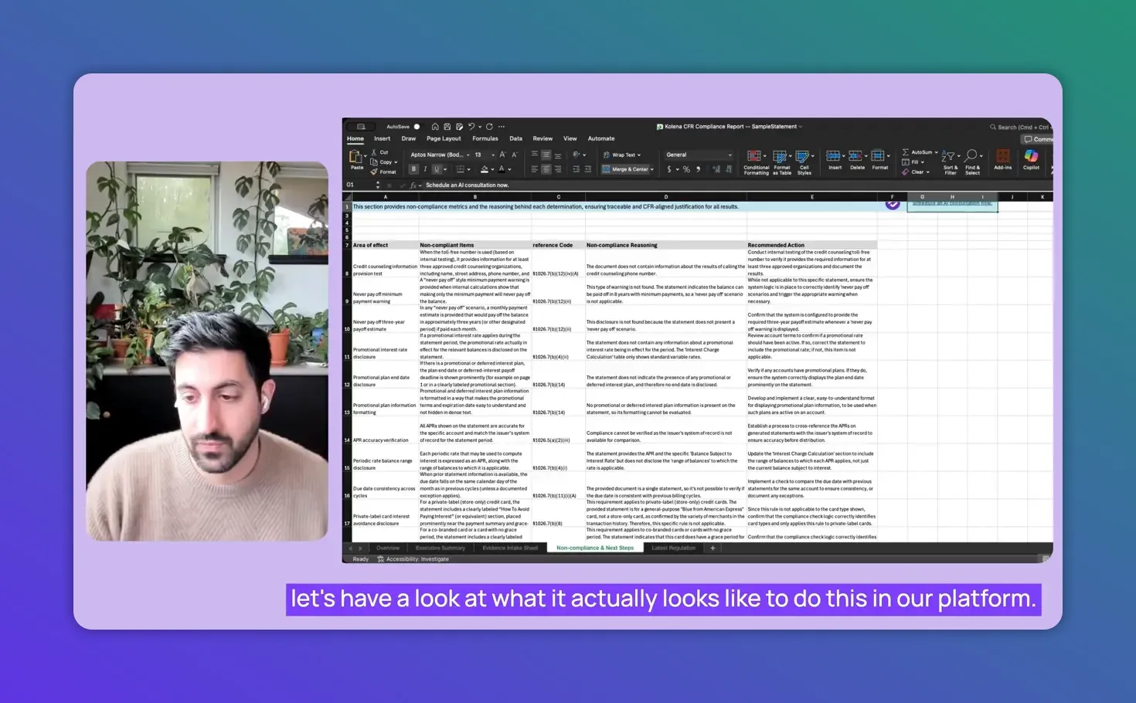This screenshot has height=703, width=1136.
Task: Switch to the Executive Summary sheet tab
Action: tap(440, 548)
